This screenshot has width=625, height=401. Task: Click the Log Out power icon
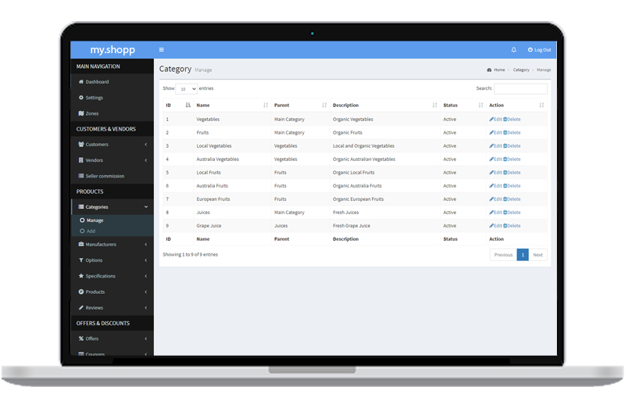(530, 50)
